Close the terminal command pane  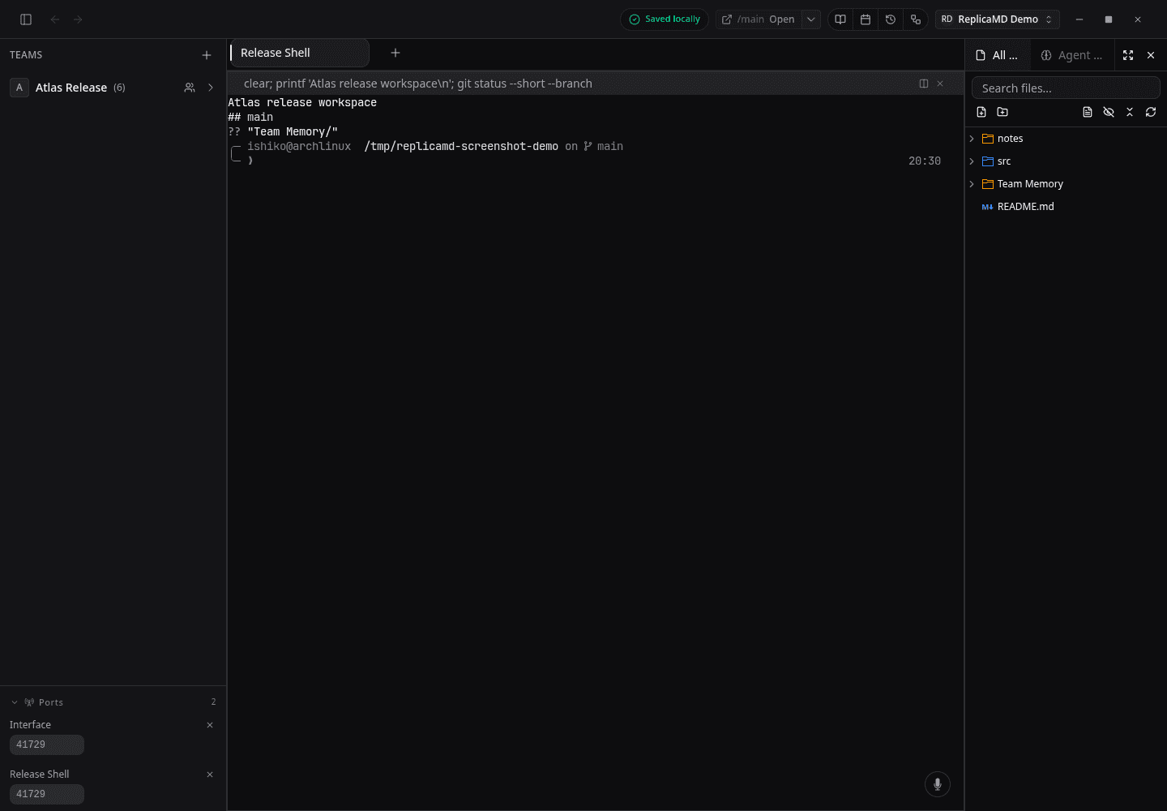coord(940,84)
